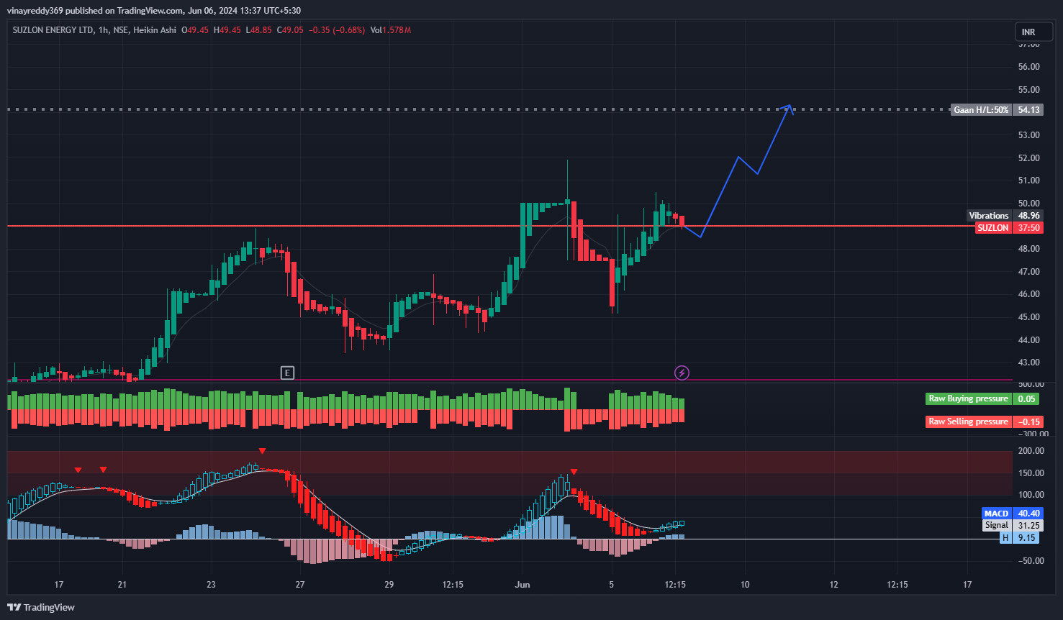Click the 37:50 countdown tag

tap(1028, 228)
